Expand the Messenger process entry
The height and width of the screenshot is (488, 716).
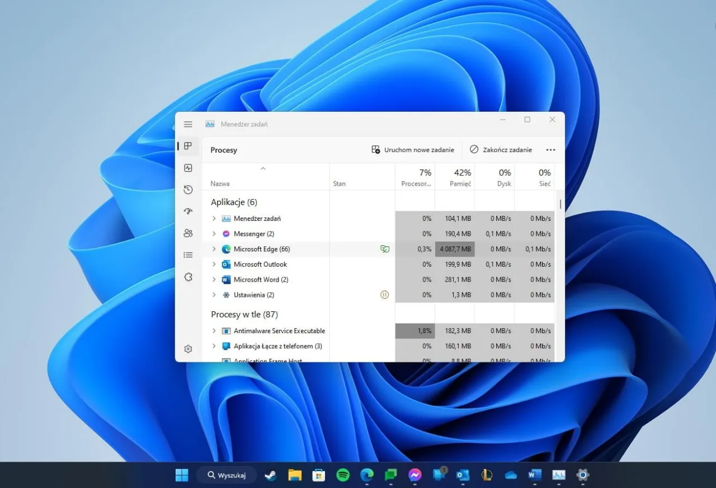pos(214,234)
